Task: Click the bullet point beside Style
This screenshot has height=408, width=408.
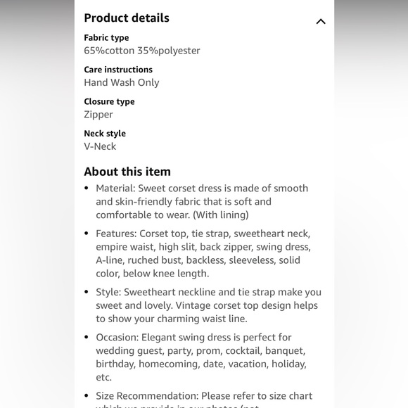Action: (87, 292)
